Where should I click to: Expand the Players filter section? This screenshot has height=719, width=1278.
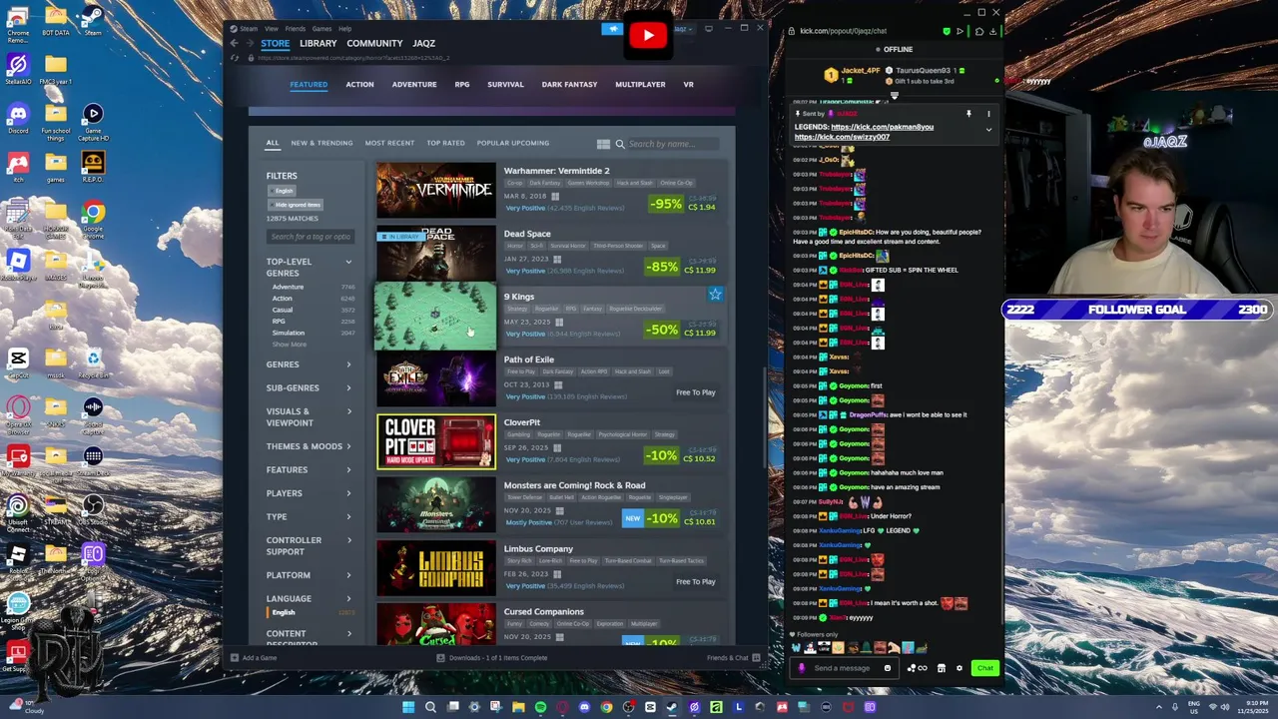[x=309, y=493]
